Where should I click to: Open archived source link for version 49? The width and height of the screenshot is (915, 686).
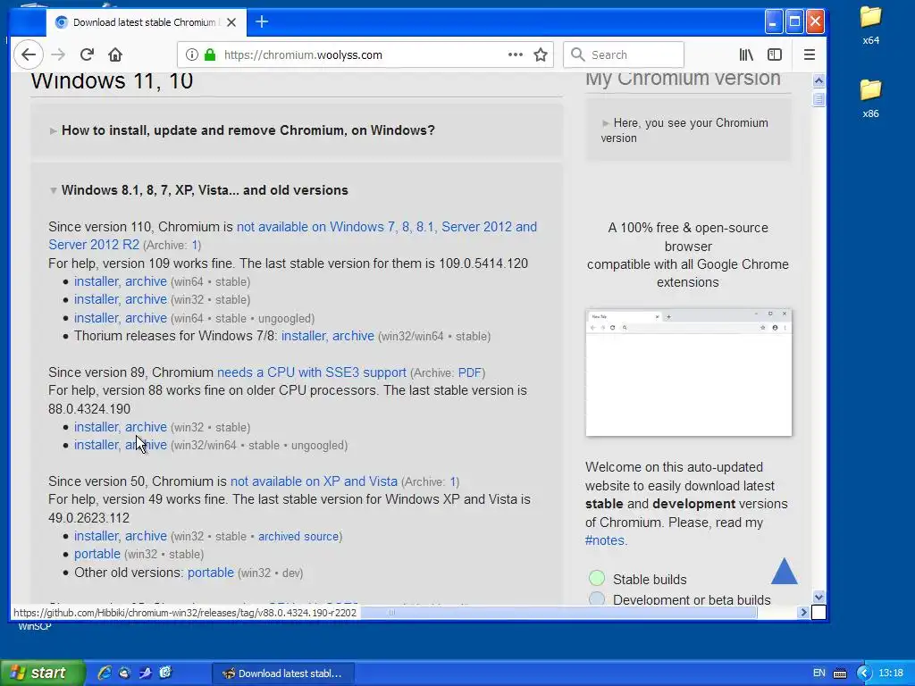point(298,537)
